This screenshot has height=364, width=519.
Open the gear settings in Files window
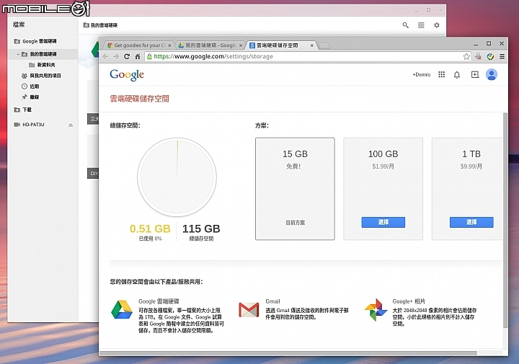(x=437, y=25)
